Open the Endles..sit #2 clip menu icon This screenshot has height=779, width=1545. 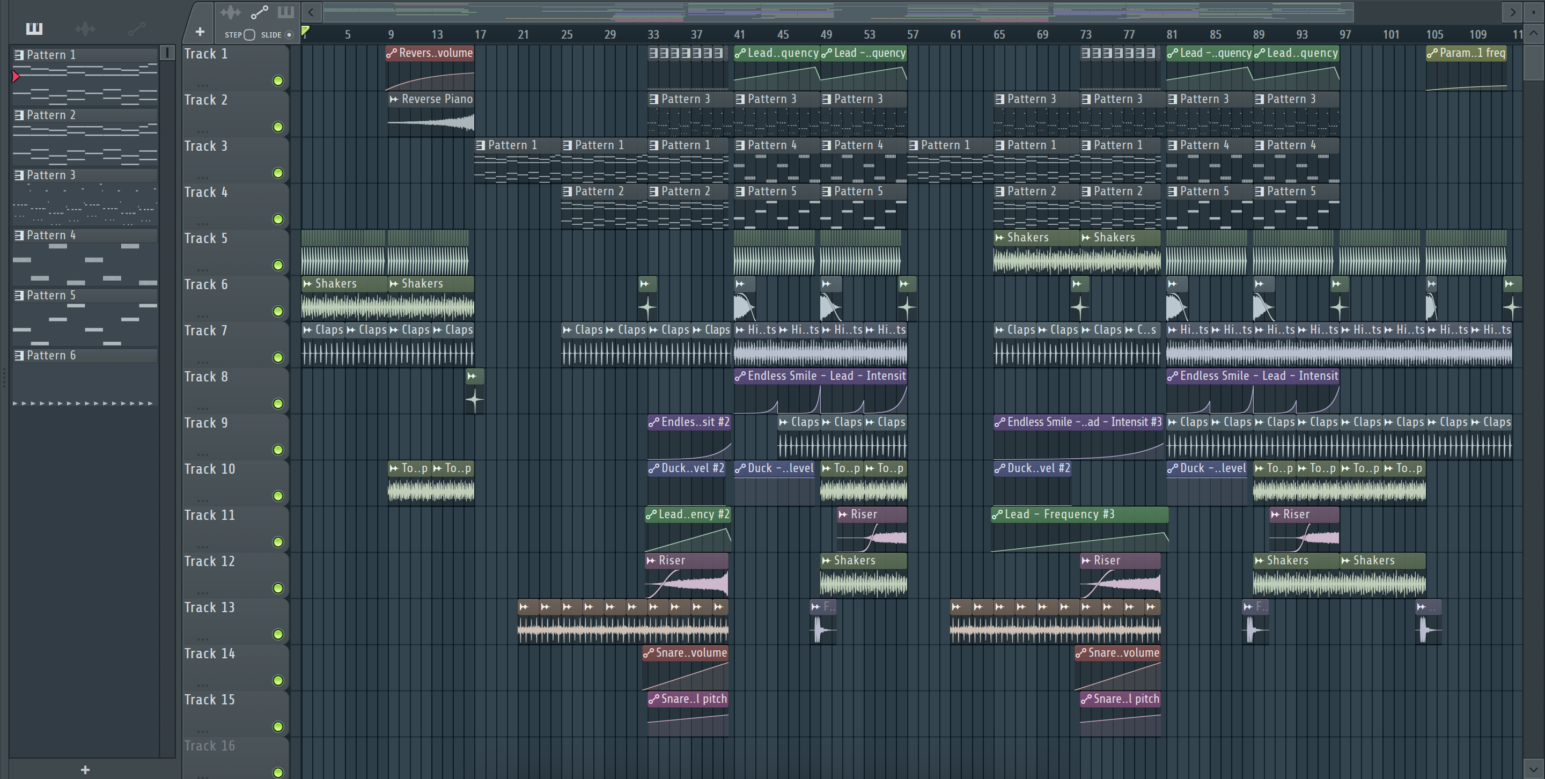654,422
